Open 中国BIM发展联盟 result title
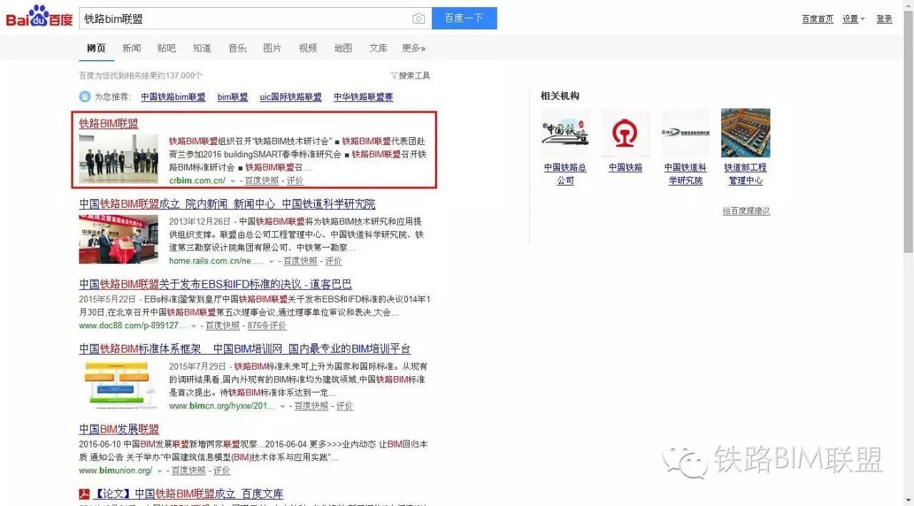Image resolution: width=914 pixels, height=506 pixels. tap(119, 430)
